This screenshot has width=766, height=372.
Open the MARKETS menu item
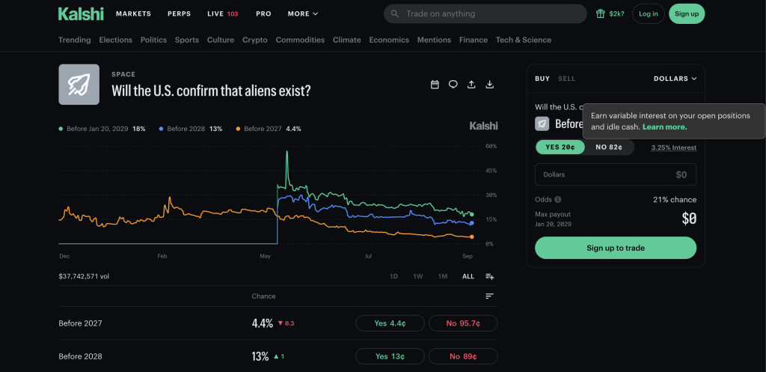click(133, 13)
